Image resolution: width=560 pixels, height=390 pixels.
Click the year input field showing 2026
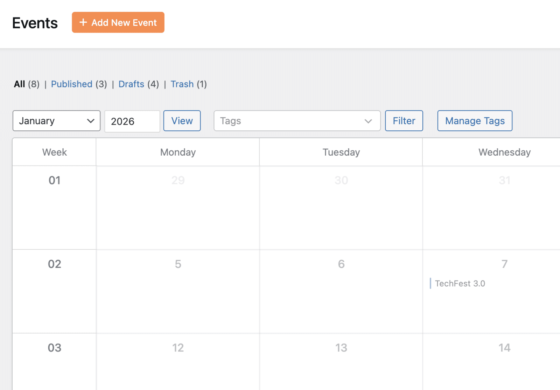[x=132, y=121]
